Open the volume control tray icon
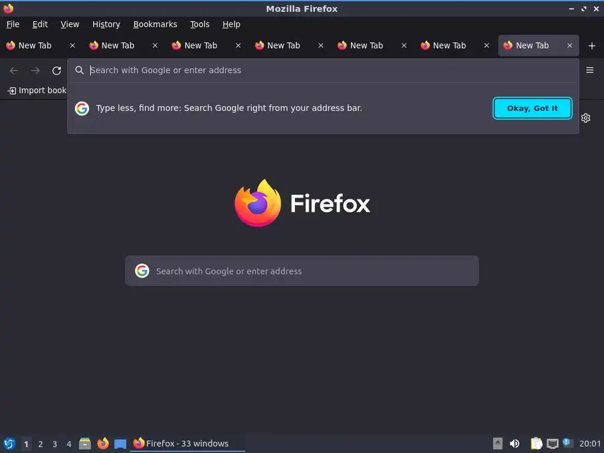The height and width of the screenshot is (453, 604). point(514,444)
